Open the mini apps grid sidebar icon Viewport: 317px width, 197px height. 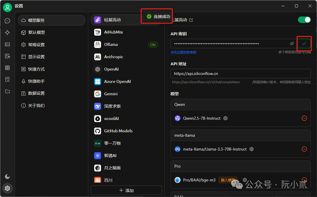(x=7, y=68)
